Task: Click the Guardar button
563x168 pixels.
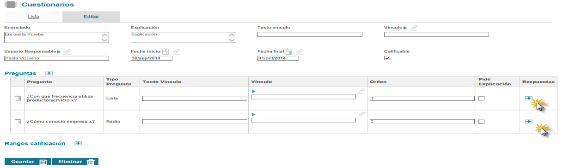Action: [x=28, y=162]
